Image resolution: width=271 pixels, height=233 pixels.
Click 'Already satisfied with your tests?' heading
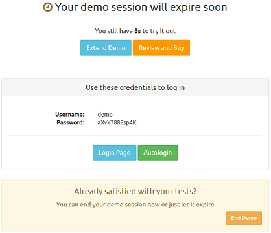point(135,191)
